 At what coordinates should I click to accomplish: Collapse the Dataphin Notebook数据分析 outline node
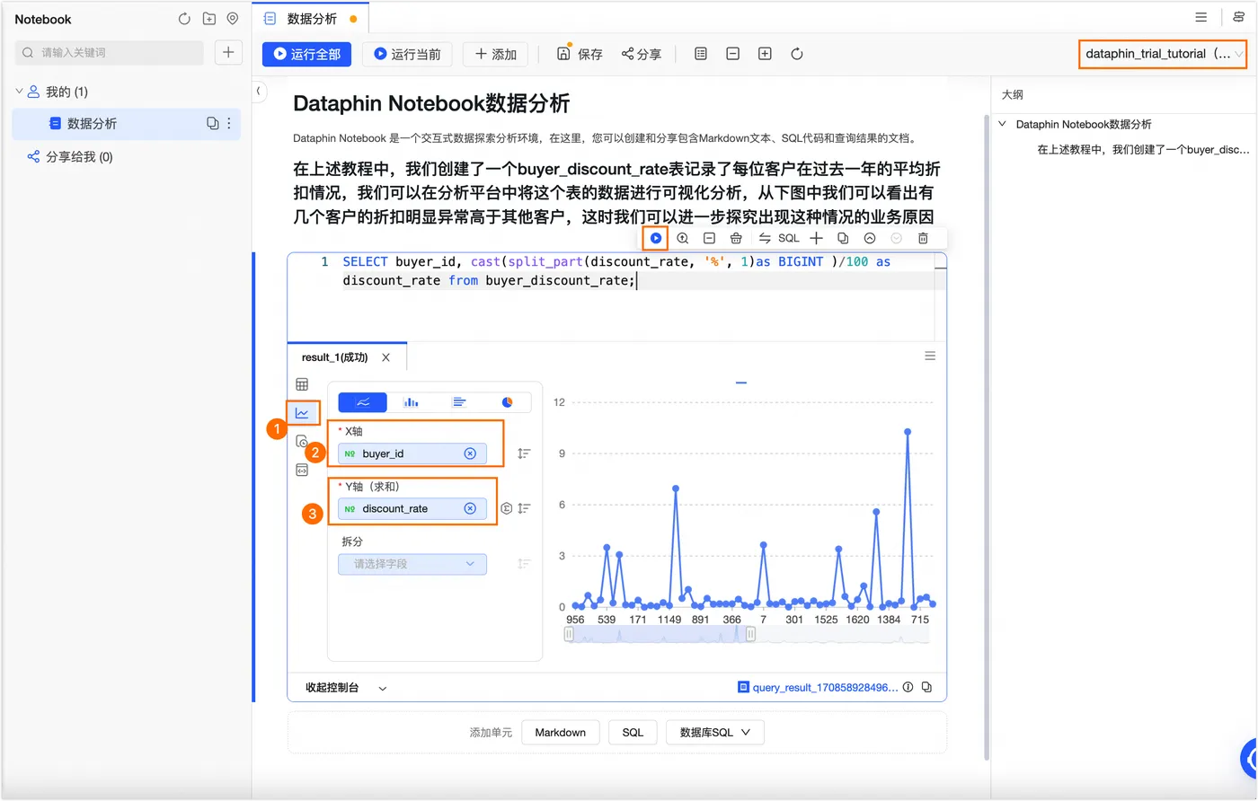tap(1003, 124)
